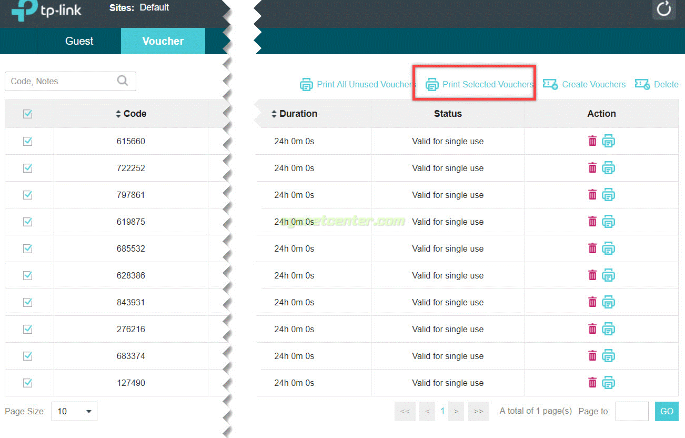The height and width of the screenshot is (438, 685).
Task: Go to first page with << button
Action: click(x=405, y=411)
